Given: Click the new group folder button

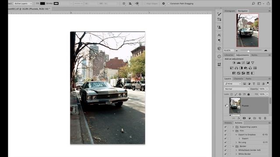Looking at the screenshot, I should point(255,118).
